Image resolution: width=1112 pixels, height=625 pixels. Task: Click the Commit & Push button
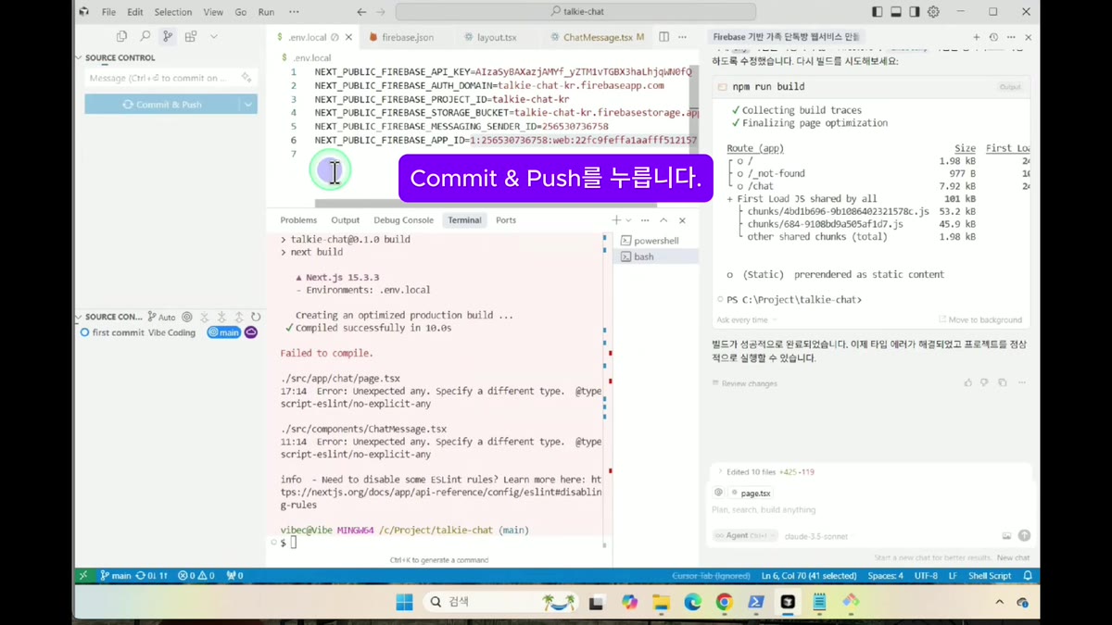162,105
